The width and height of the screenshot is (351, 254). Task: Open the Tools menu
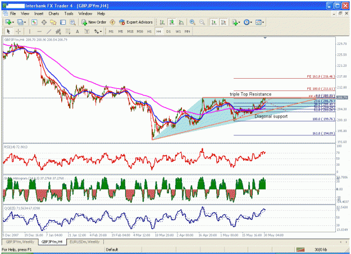69,13
